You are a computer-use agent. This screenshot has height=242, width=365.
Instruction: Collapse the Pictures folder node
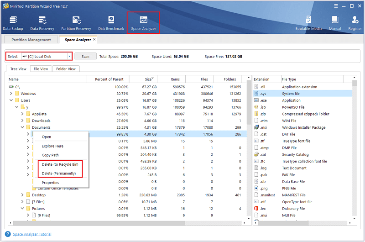click(22, 208)
